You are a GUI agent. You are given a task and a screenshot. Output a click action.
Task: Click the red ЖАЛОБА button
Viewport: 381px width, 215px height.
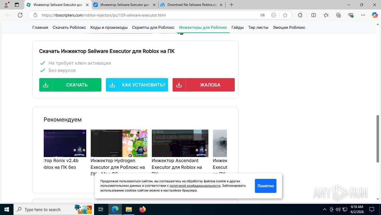204,85
